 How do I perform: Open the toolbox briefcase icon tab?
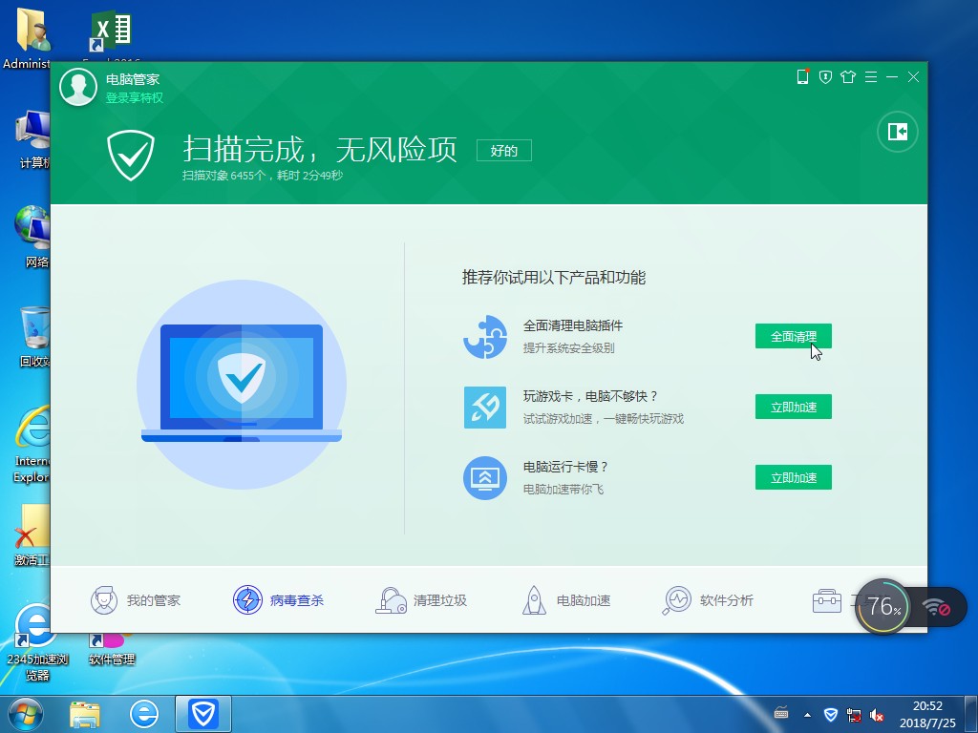827,601
